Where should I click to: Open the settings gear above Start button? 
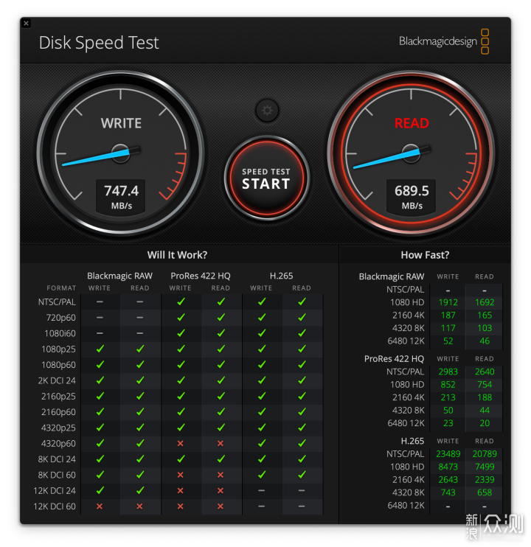[x=267, y=111]
